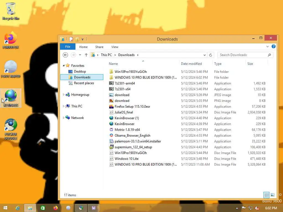Select Recent places in the navigation pane
This screenshot has height=212, width=283.
coord(84,83)
